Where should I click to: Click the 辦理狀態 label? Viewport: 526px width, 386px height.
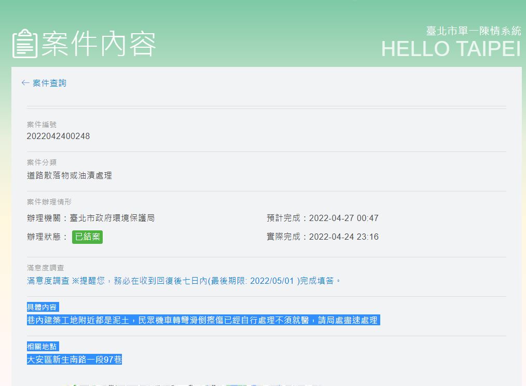coord(47,237)
